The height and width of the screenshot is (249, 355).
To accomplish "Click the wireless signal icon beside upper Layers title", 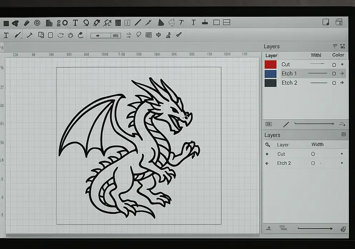I will (x=335, y=46).
